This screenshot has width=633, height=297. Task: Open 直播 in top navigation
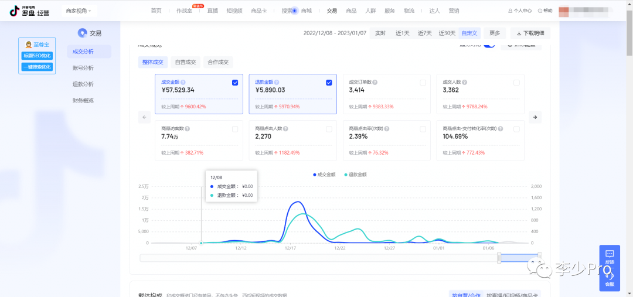213,11
